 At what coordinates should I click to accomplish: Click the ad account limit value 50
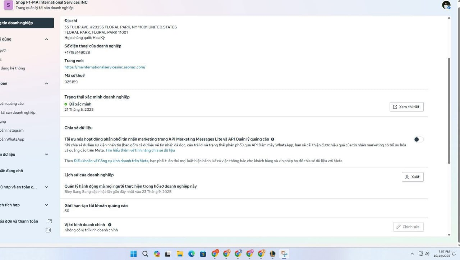[x=67, y=211]
